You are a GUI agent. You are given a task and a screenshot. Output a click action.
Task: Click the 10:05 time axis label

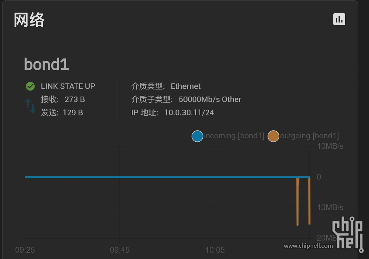[215, 250]
